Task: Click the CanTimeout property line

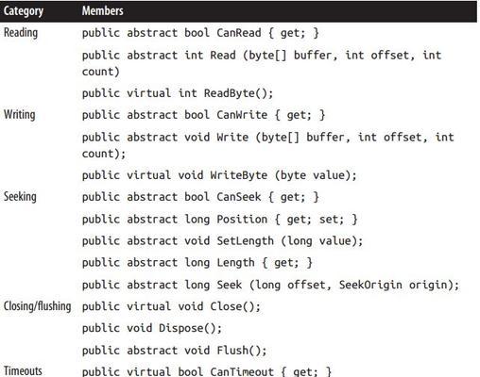Action: (x=207, y=371)
